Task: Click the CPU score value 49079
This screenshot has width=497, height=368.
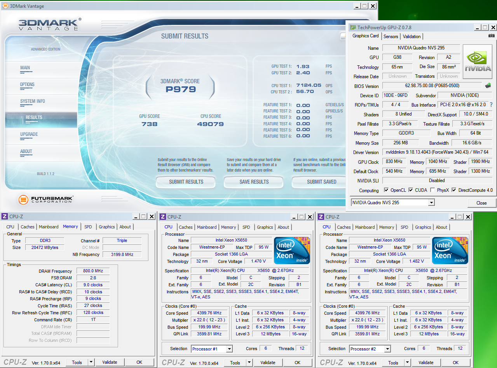Action: pyautogui.click(x=211, y=124)
